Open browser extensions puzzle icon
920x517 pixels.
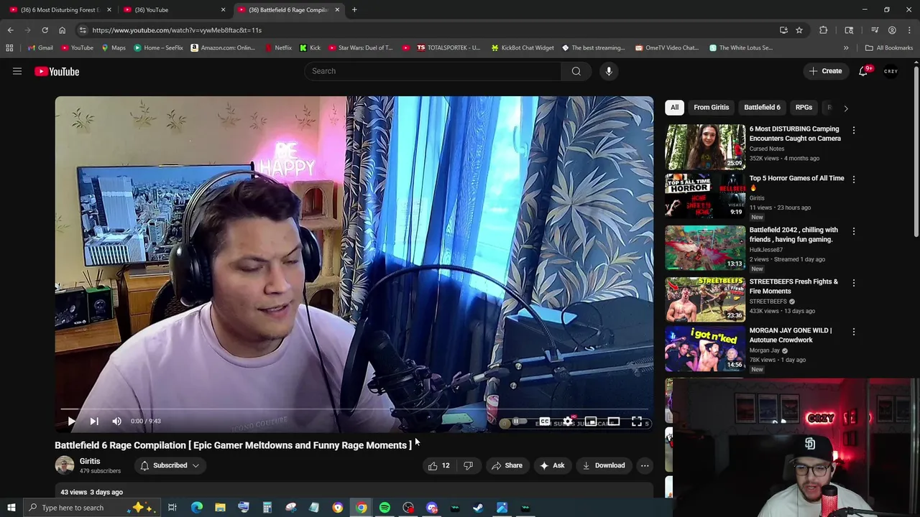pyautogui.click(x=824, y=30)
